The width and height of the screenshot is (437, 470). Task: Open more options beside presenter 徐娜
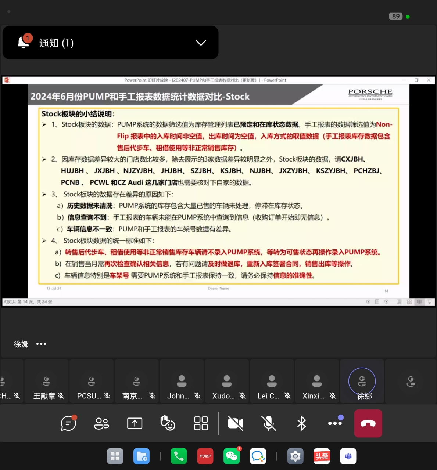click(41, 344)
